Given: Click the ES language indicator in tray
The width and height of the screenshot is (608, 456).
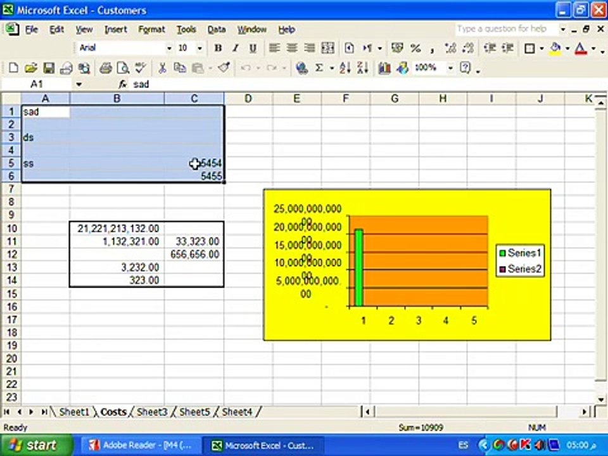Looking at the screenshot, I should pyautogui.click(x=463, y=445).
